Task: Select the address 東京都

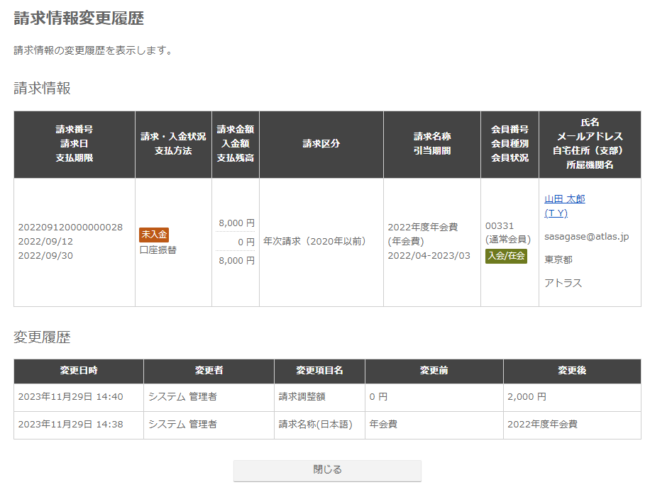Action: pos(558,259)
